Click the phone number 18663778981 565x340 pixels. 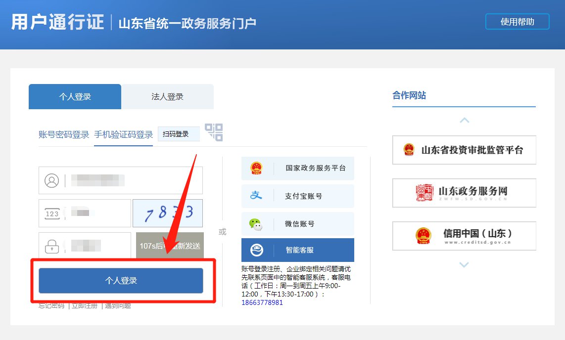pyautogui.click(x=262, y=302)
